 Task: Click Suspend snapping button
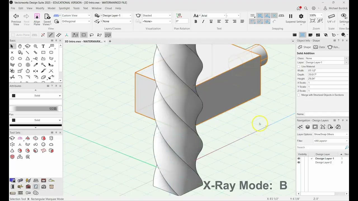coord(290,18)
